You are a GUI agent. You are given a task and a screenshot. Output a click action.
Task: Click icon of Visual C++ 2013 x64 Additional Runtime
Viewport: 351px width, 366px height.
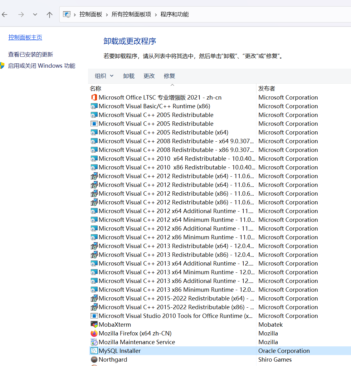94,264
